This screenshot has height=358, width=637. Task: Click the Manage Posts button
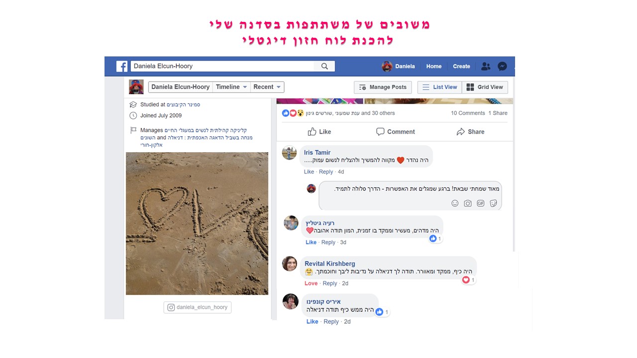(x=383, y=87)
